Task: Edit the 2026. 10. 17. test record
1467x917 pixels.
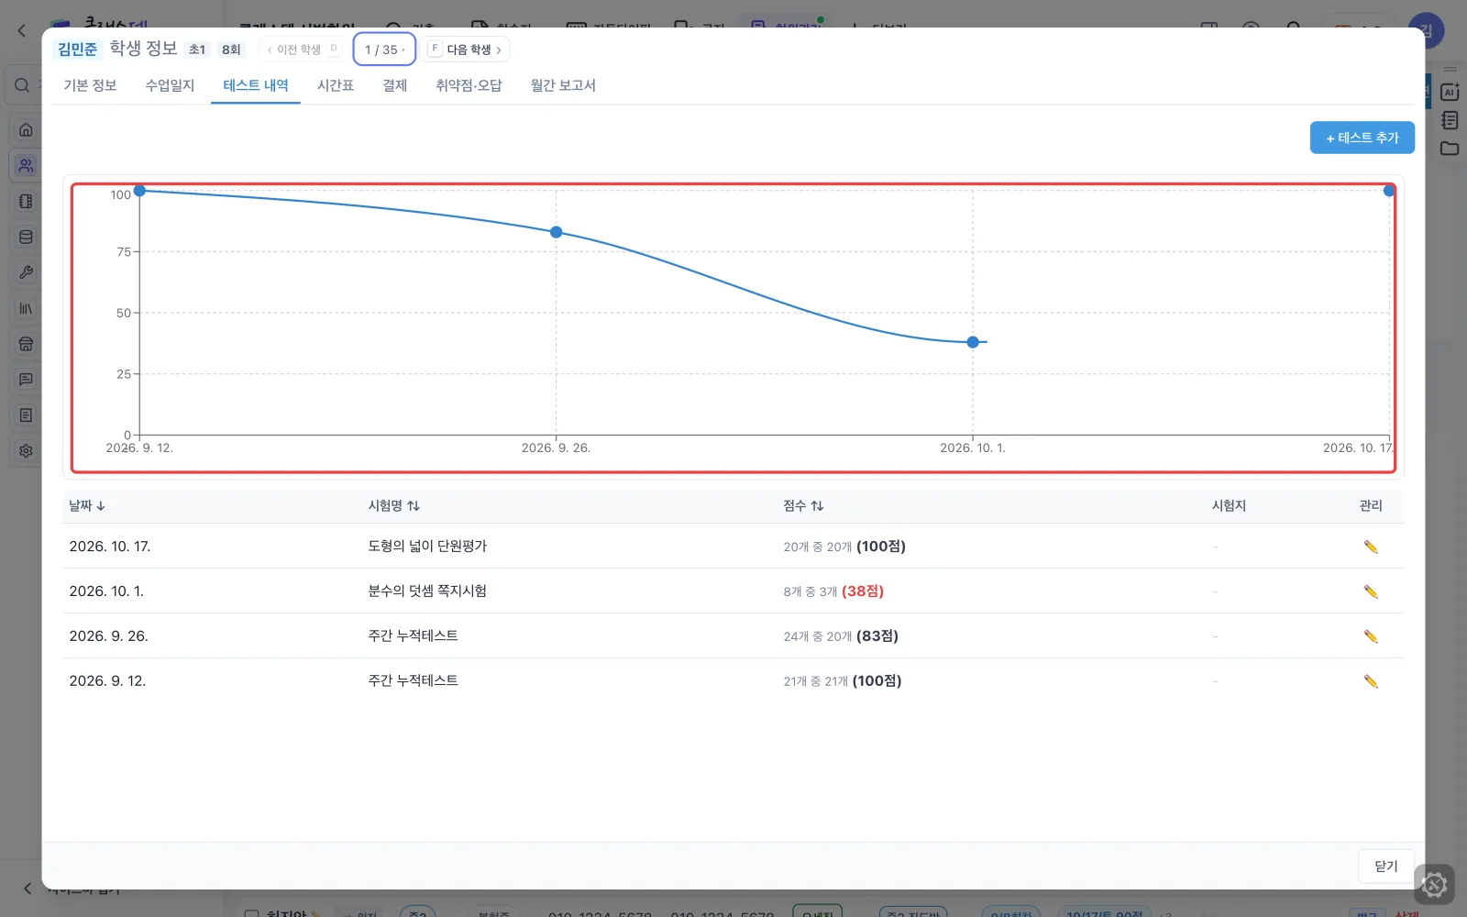Action: click(1371, 547)
